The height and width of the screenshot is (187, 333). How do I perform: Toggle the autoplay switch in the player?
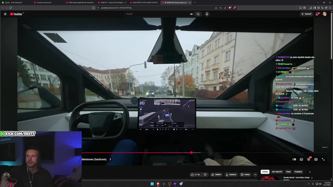[x=294, y=159]
